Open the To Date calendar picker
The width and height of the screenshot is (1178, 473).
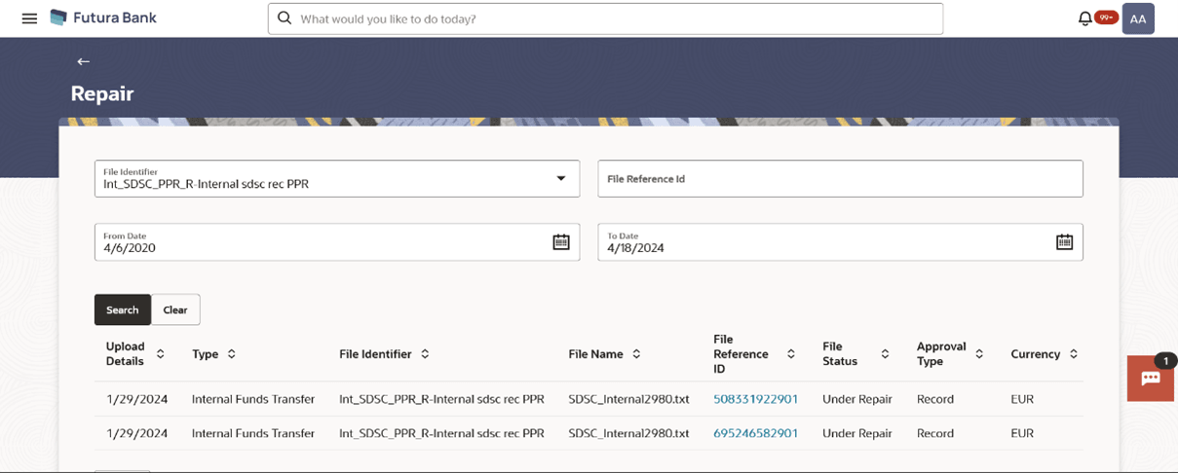coord(1064,242)
